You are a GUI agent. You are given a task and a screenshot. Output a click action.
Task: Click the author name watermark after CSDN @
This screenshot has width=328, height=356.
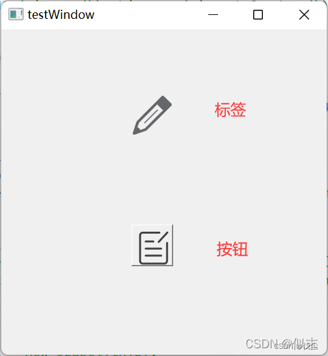click(x=305, y=344)
